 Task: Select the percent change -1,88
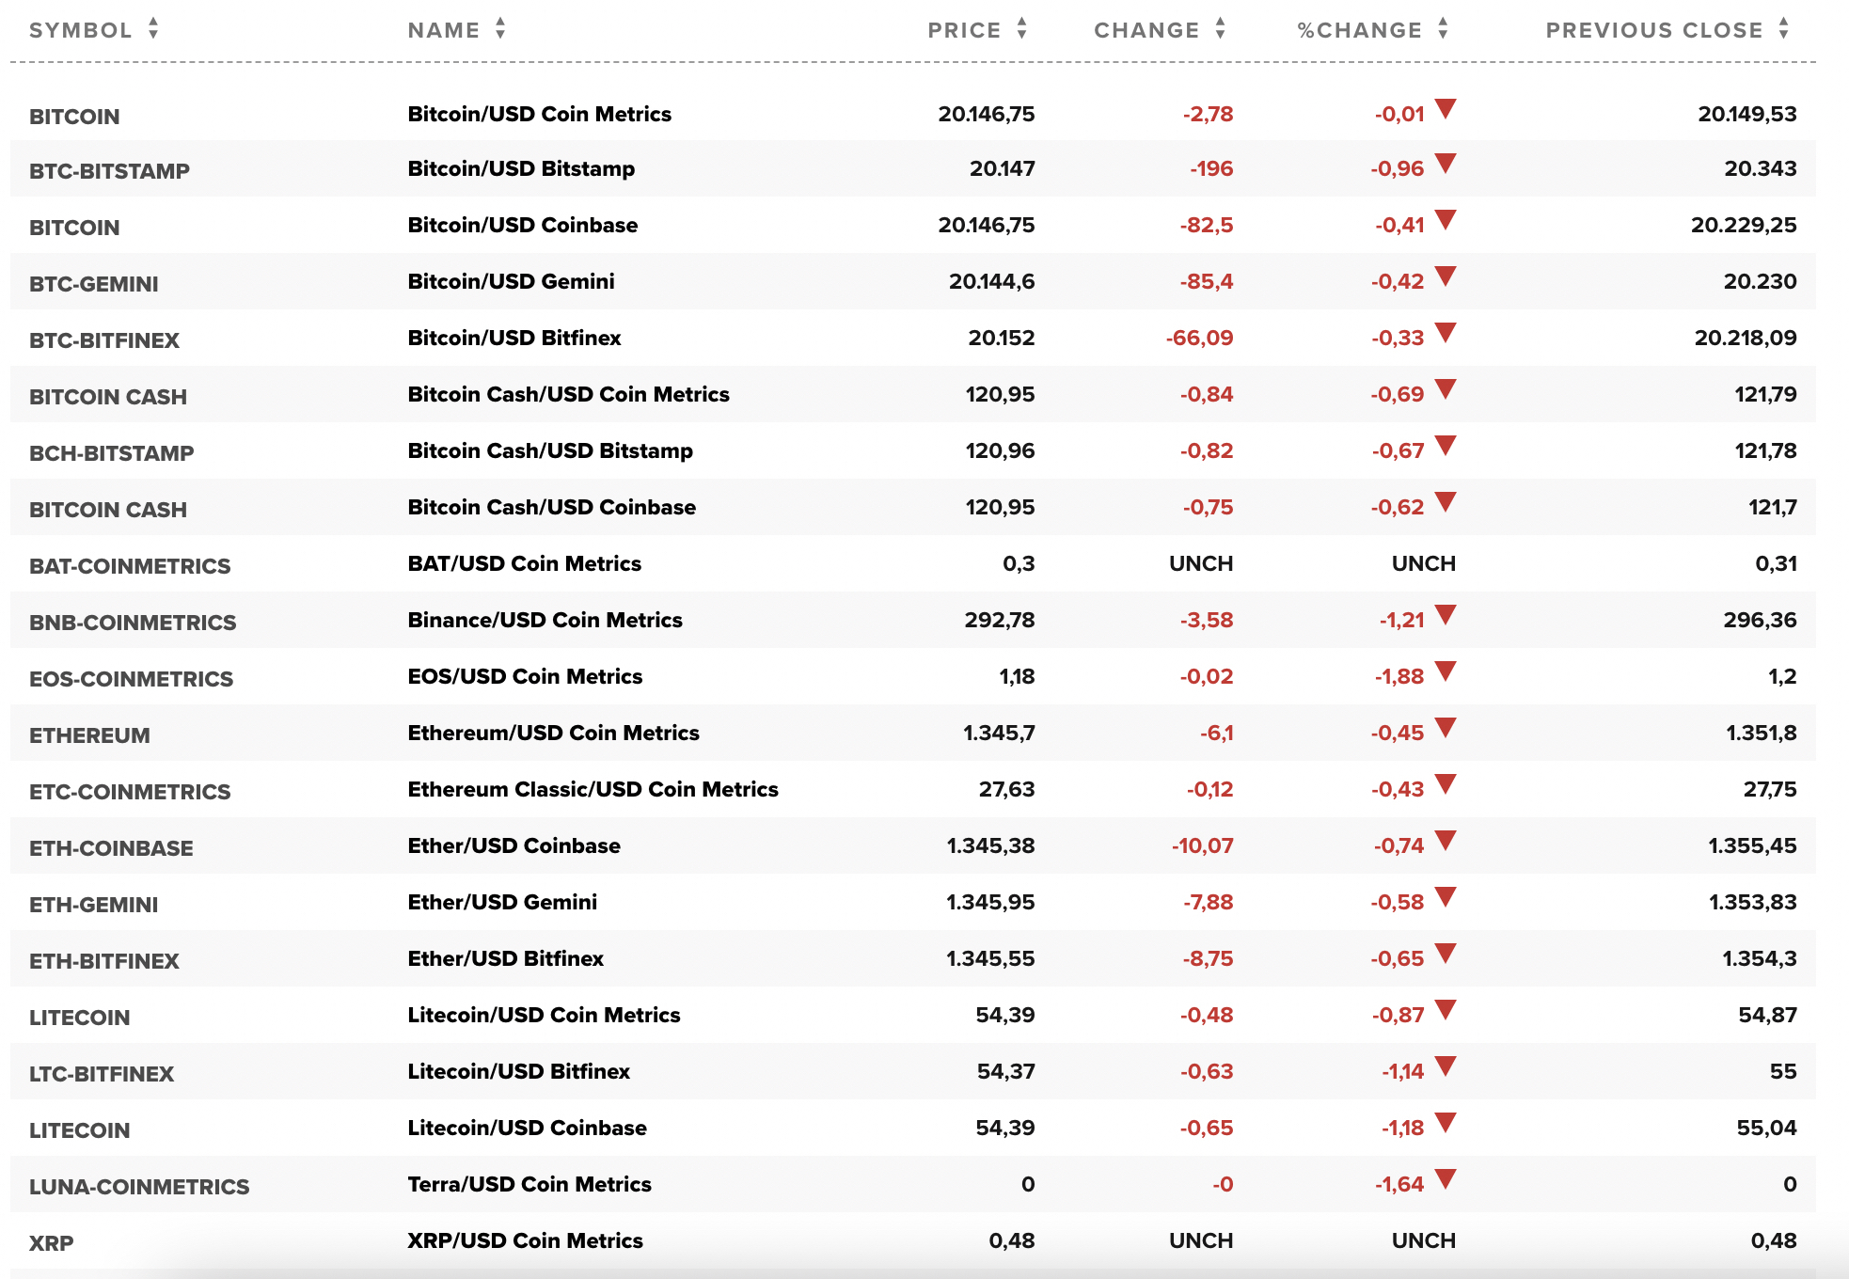tap(1399, 676)
